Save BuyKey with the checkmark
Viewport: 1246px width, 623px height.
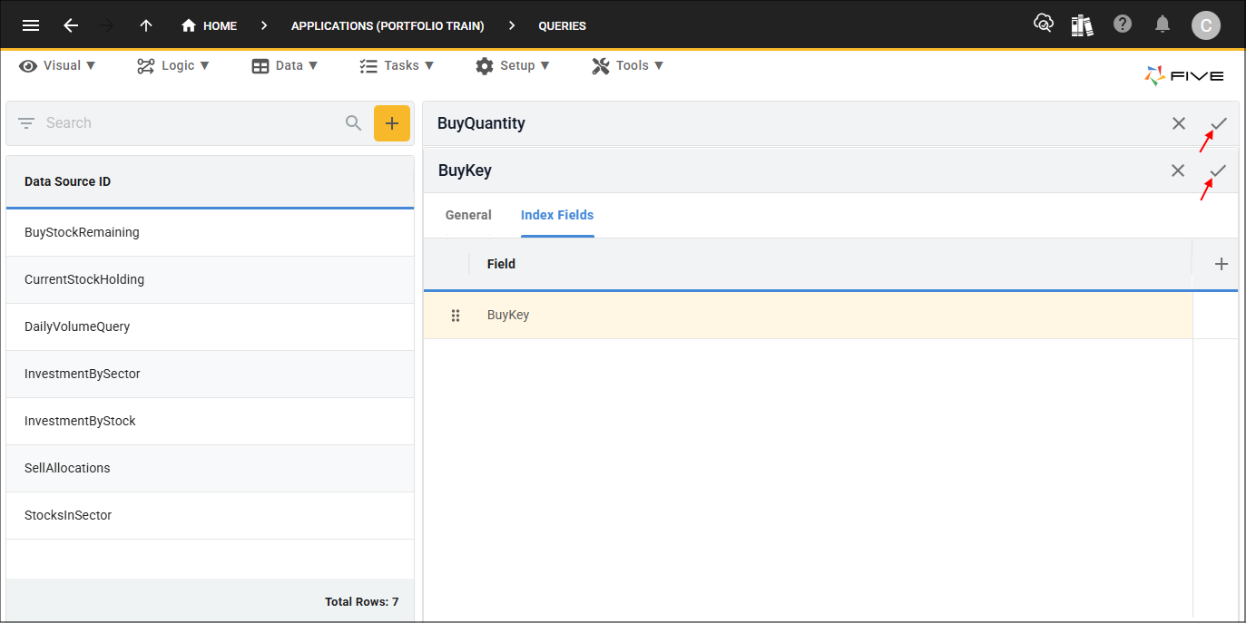coord(1218,170)
